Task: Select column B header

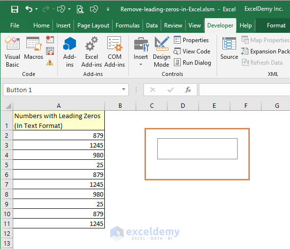Action: 120,106
